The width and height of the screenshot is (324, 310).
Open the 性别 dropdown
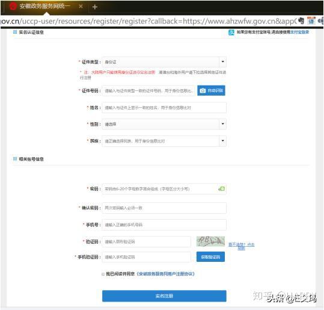pos(164,124)
